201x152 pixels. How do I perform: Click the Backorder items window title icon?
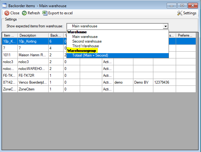(4, 5)
